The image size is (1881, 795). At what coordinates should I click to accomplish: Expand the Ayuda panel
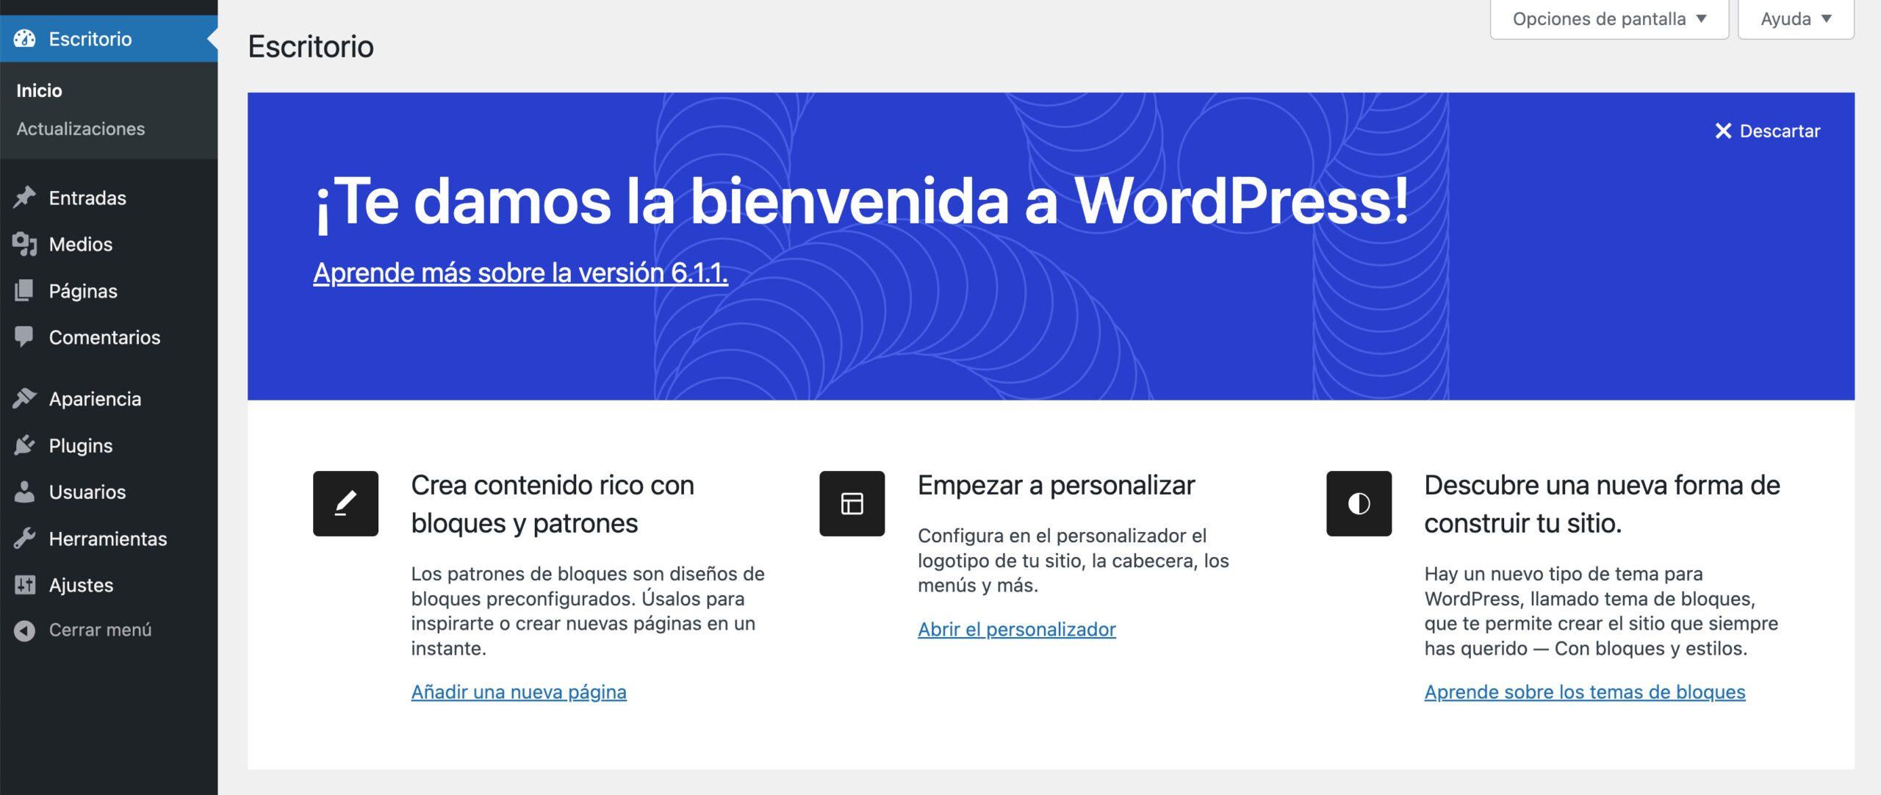(x=1795, y=18)
